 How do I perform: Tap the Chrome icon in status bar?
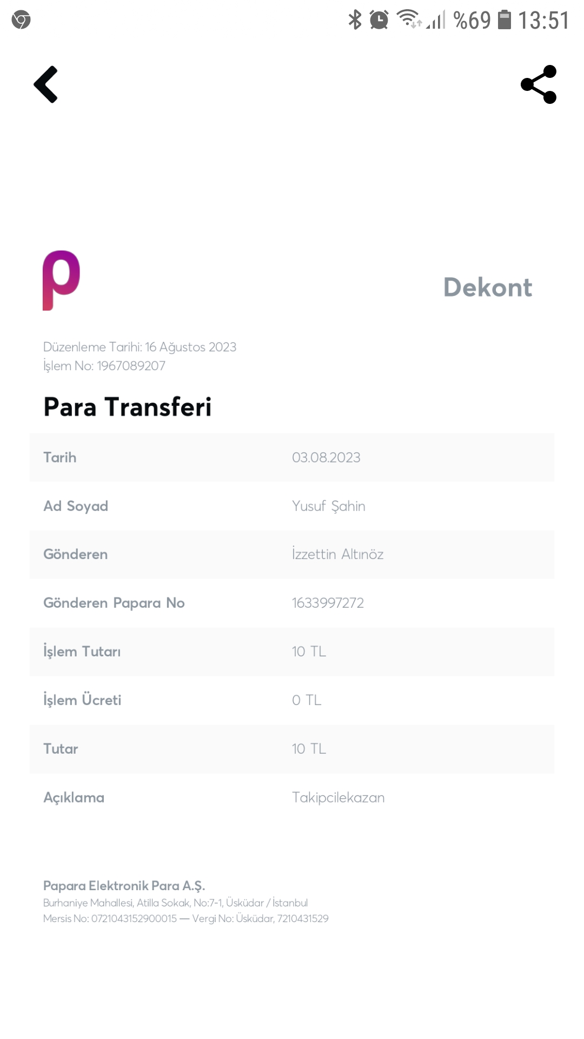coord(21,20)
